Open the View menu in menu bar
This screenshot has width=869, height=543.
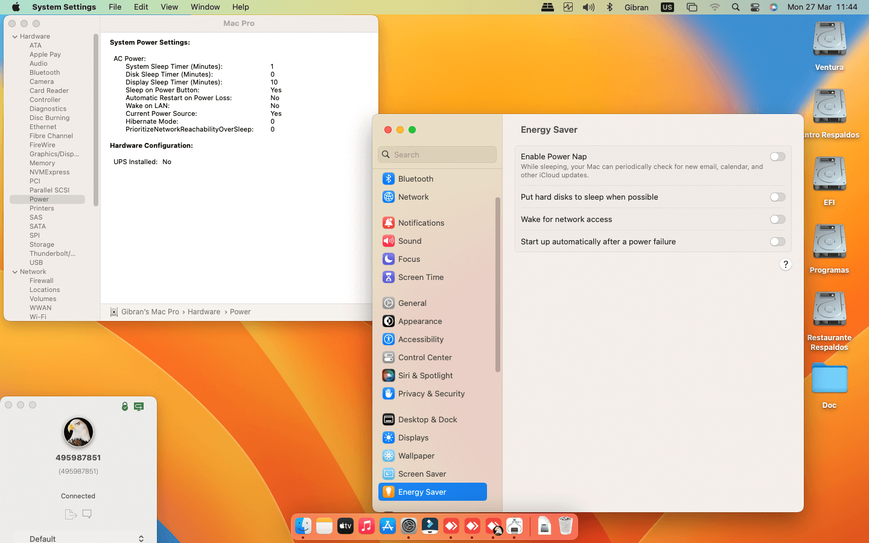pyautogui.click(x=169, y=7)
